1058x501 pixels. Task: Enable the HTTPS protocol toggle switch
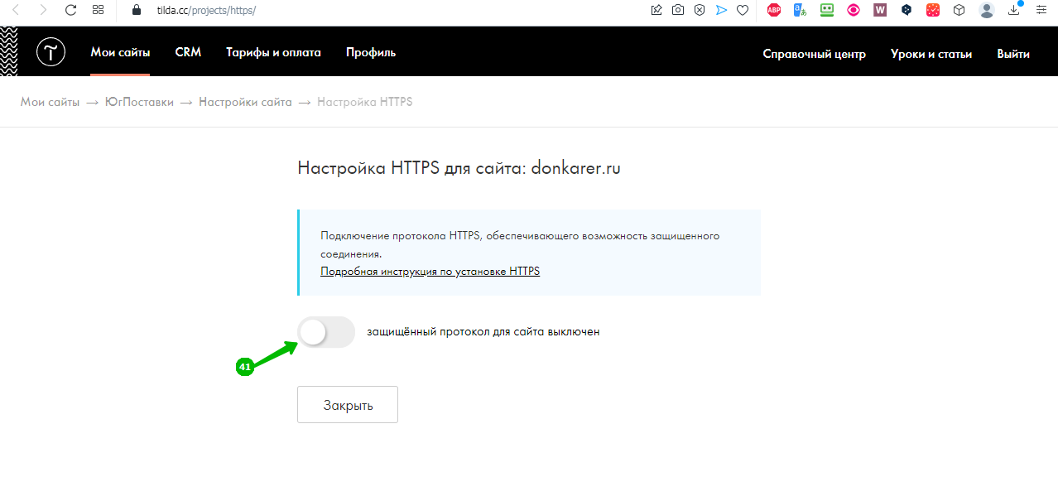(325, 332)
